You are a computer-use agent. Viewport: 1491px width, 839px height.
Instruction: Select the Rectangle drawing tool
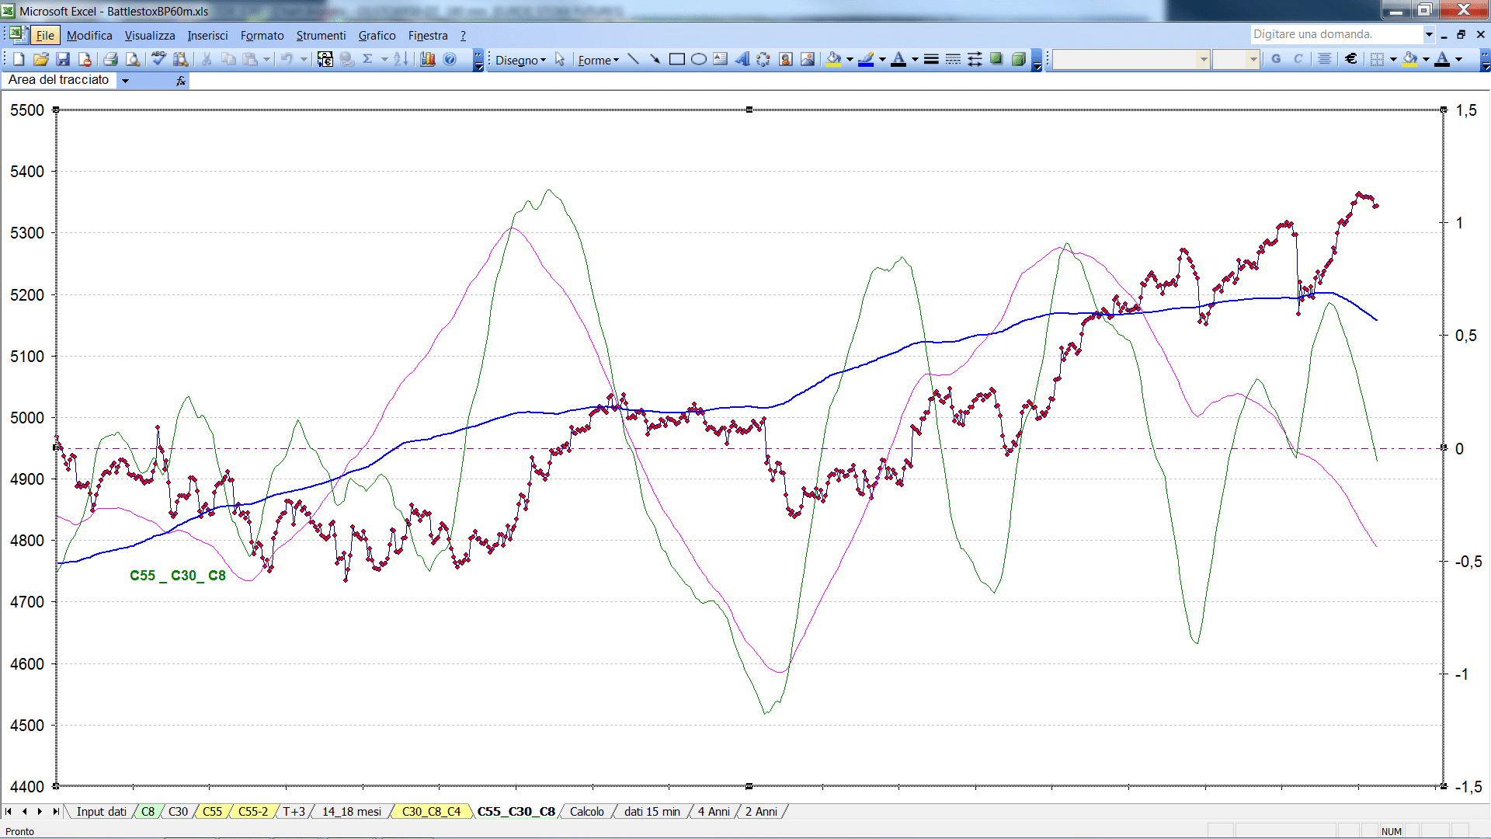click(x=677, y=59)
